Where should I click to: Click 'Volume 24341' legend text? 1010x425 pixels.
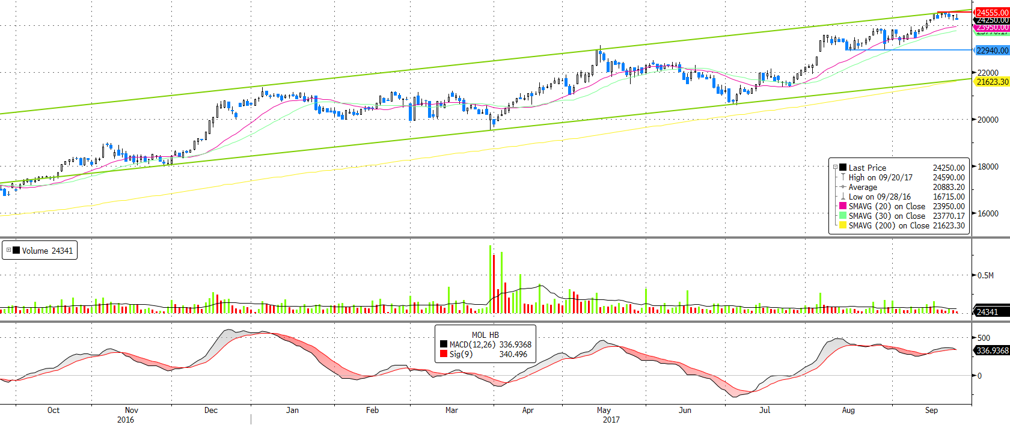47,251
